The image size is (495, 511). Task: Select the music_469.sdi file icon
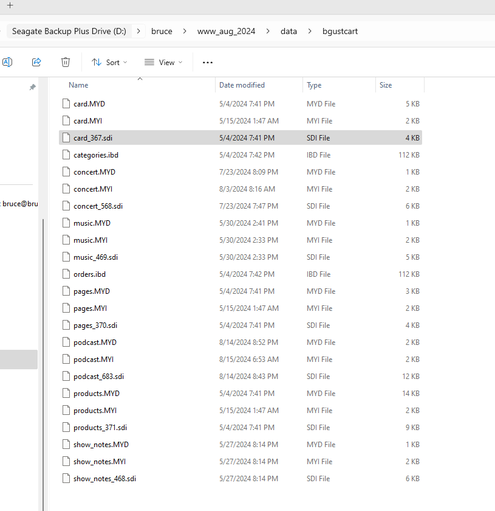coord(66,257)
